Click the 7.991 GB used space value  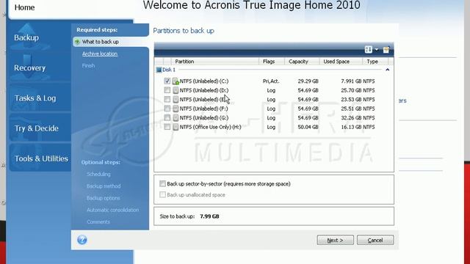(351, 81)
